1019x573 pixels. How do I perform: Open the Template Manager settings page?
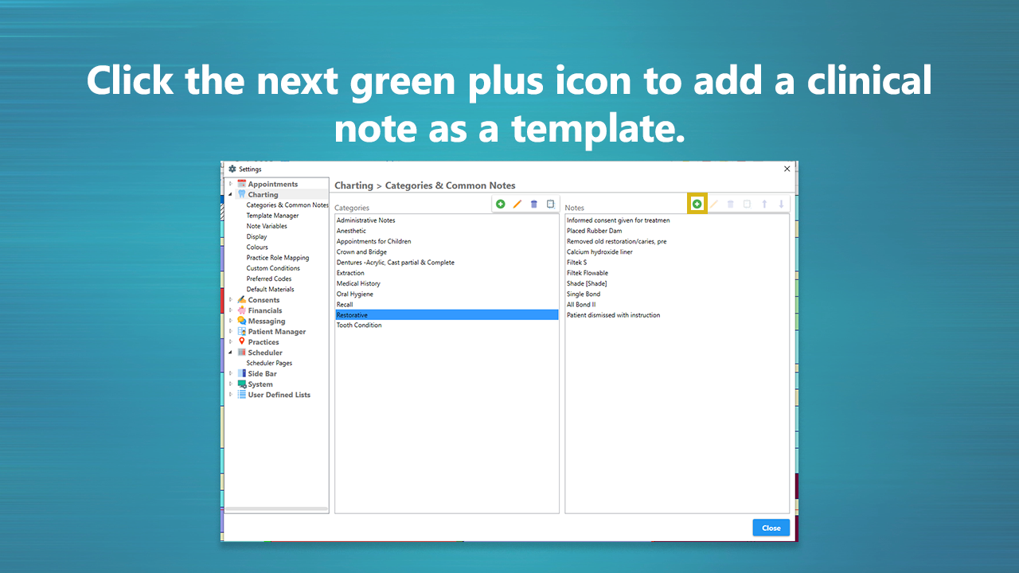(272, 215)
